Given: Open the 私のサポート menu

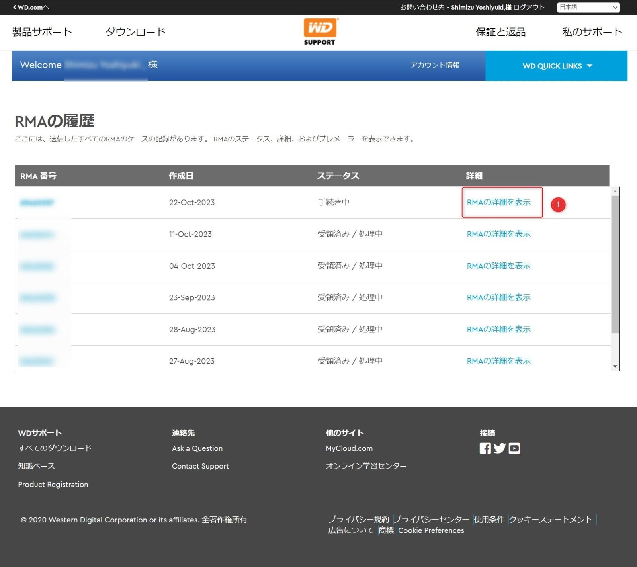Looking at the screenshot, I should pos(592,32).
